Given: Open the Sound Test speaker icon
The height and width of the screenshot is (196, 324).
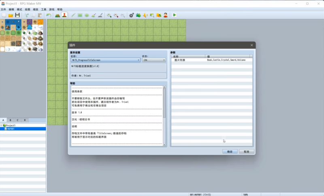Looking at the screenshot, I should tap(145, 15).
